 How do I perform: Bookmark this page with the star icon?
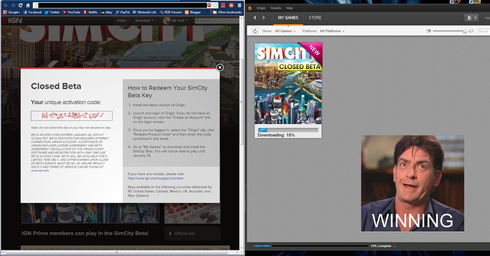click(215, 5)
